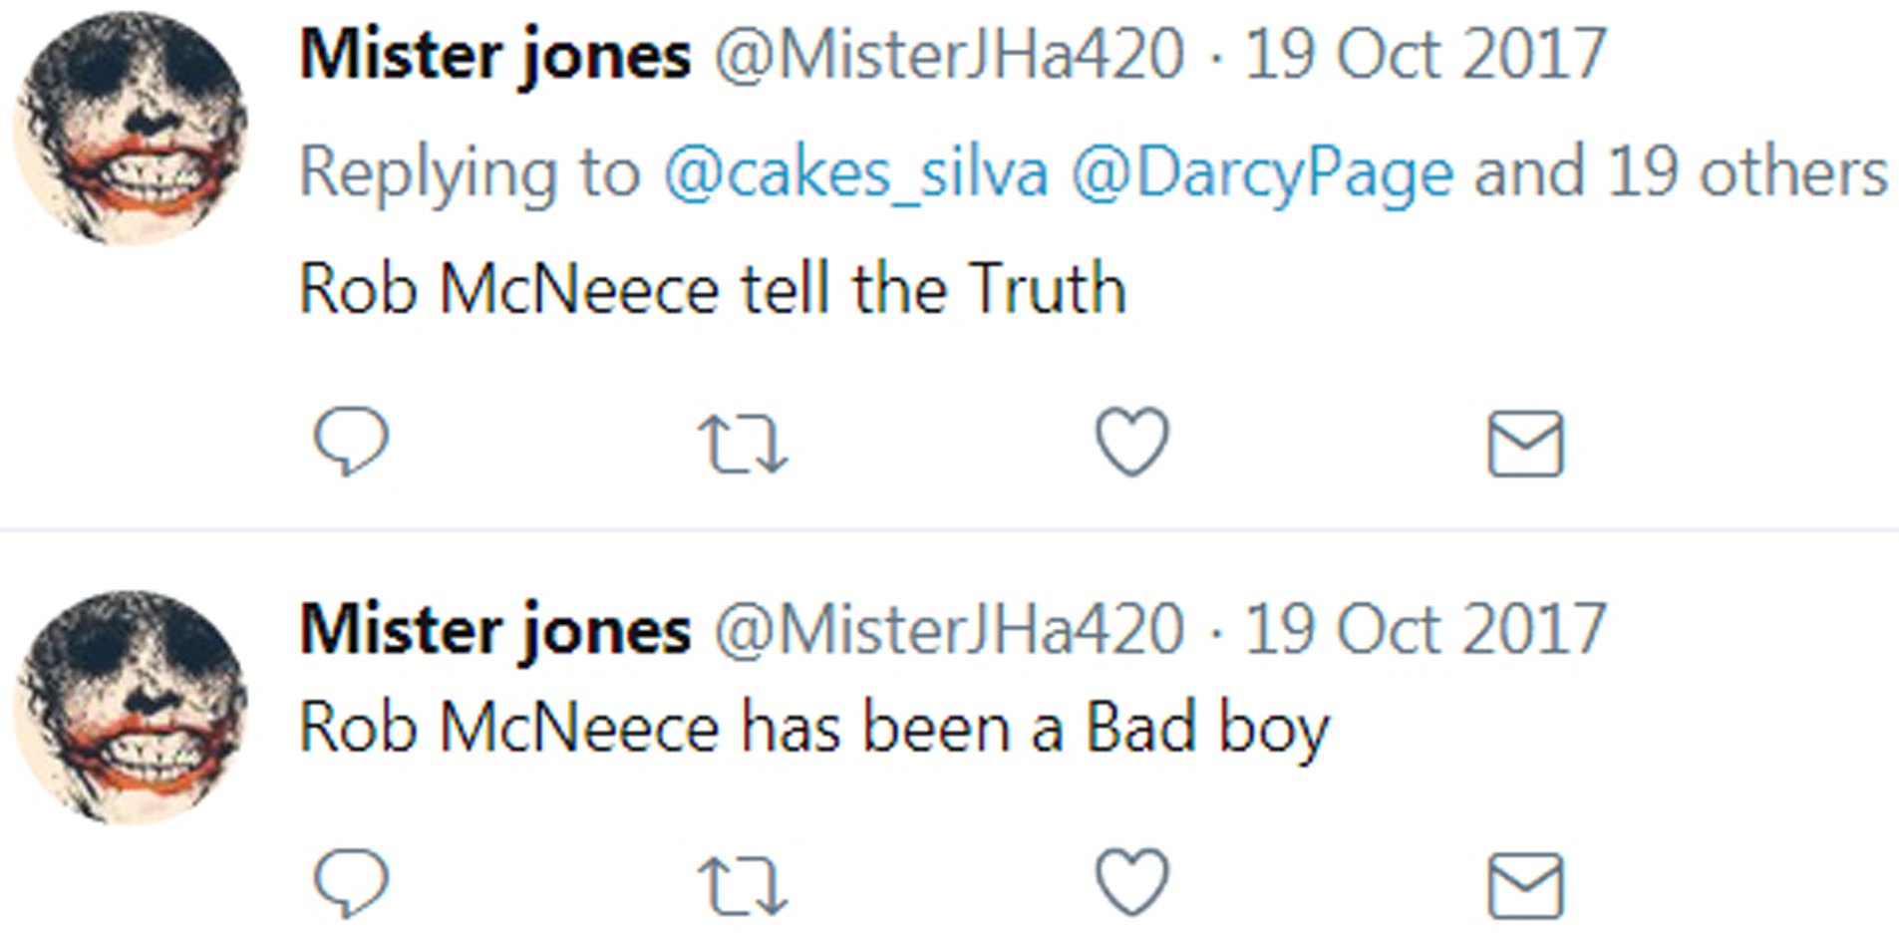Like the 'tell the Truth' tweet
The image size is (1899, 940).
pyautogui.click(x=1132, y=442)
